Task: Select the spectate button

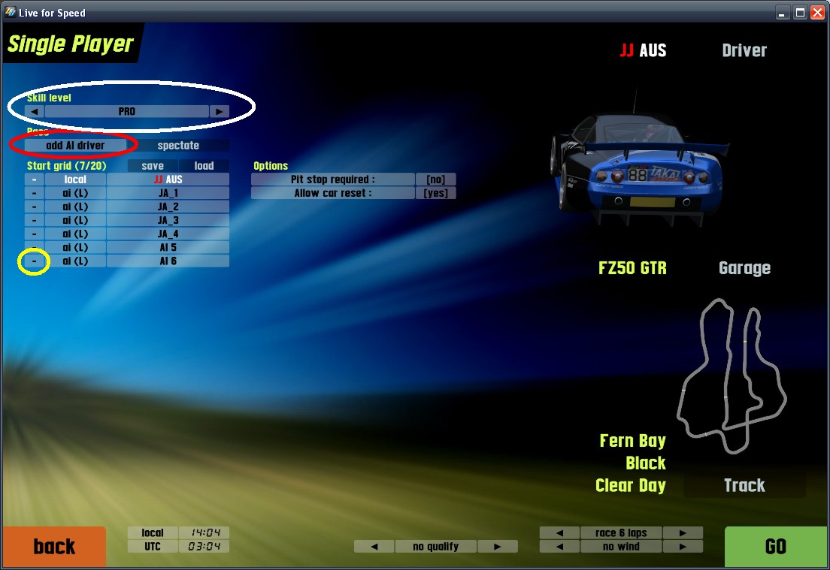Action: tap(178, 146)
